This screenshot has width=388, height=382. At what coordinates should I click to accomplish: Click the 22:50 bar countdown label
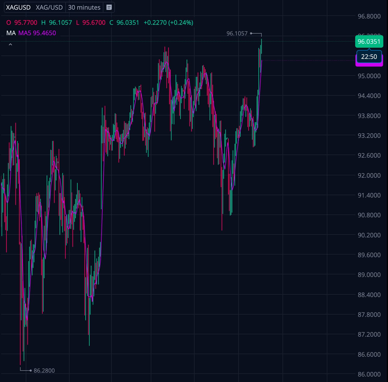click(x=369, y=57)
